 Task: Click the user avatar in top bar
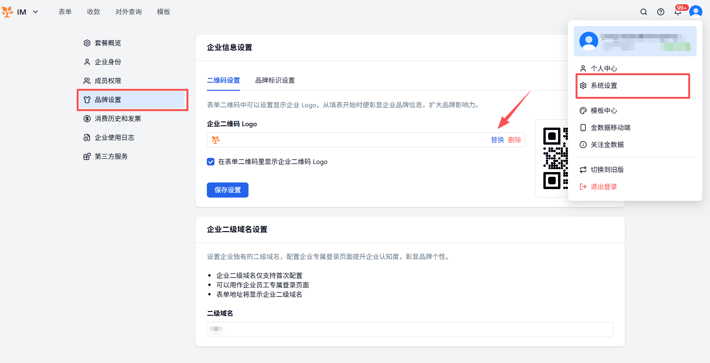[x=695, y=12]
